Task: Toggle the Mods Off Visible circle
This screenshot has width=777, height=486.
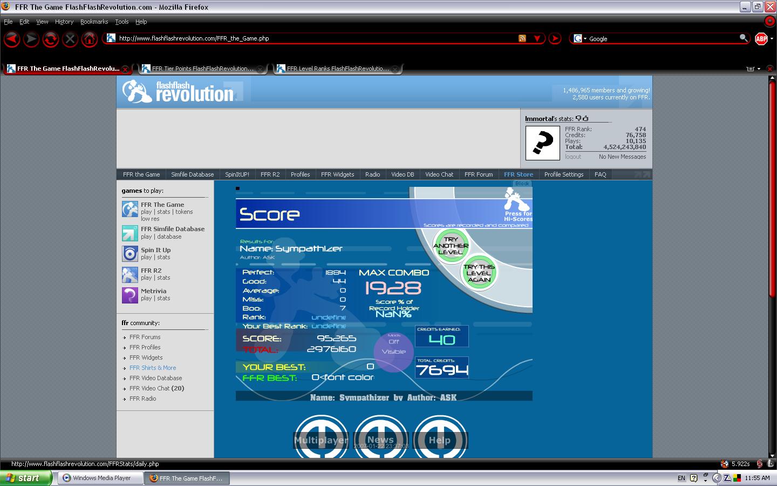Action: pos(394,352)
